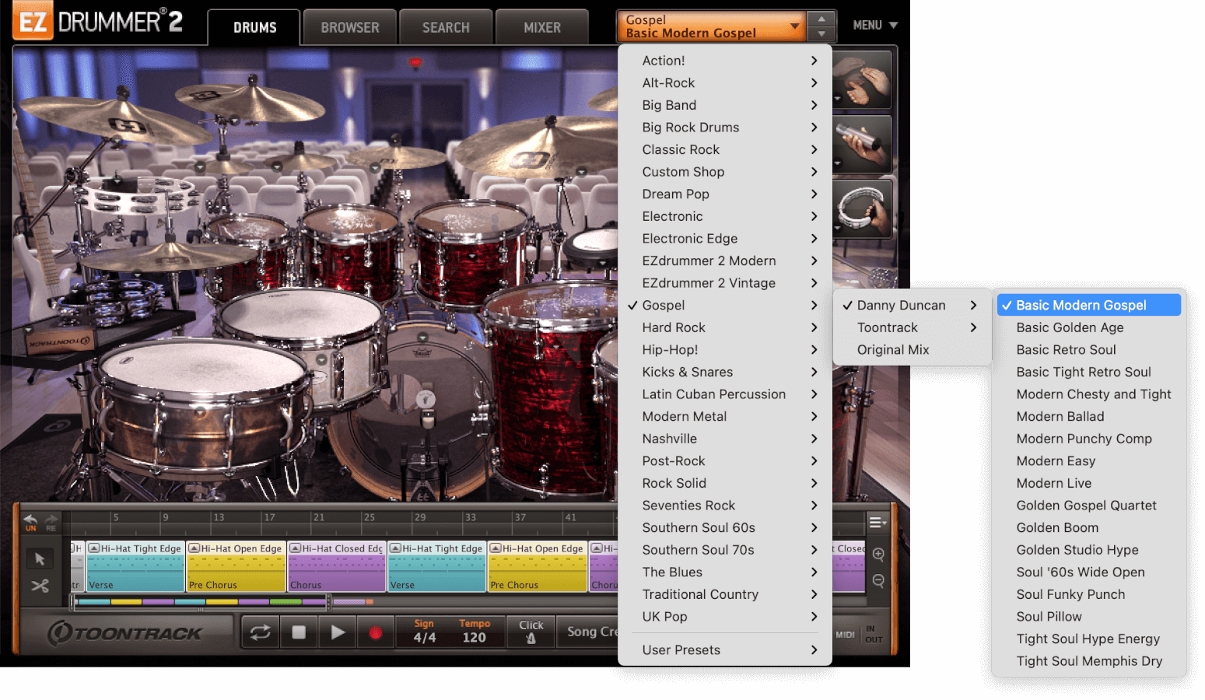Grab the song overview scrollbar

(x=201, y=602)
